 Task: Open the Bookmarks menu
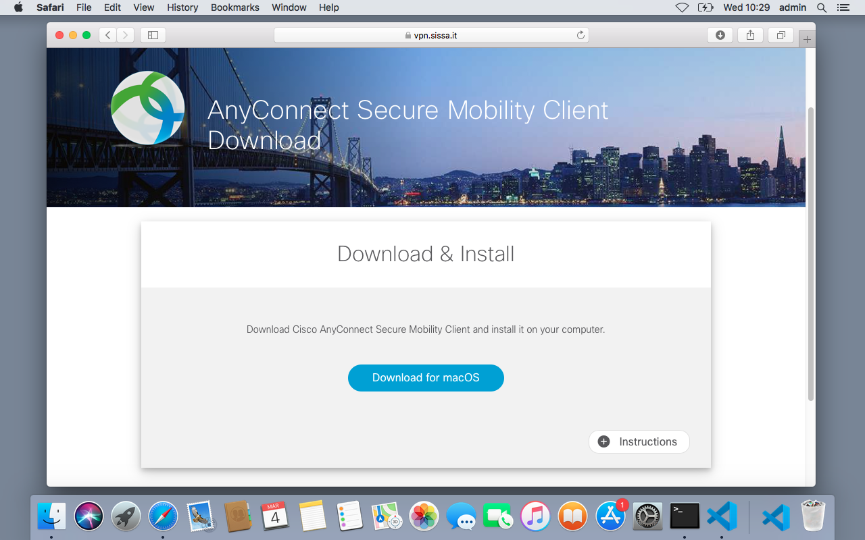pos(235,7)
